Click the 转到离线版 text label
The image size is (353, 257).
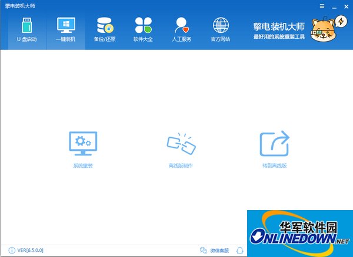pos(274,165)
